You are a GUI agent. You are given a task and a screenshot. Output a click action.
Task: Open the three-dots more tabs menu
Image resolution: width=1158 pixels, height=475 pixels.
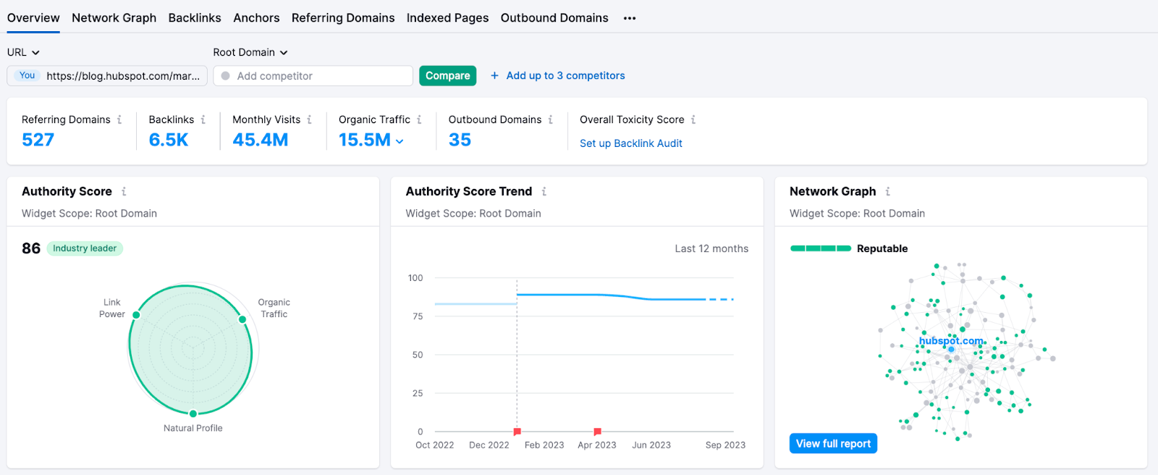tap(630, 18)
